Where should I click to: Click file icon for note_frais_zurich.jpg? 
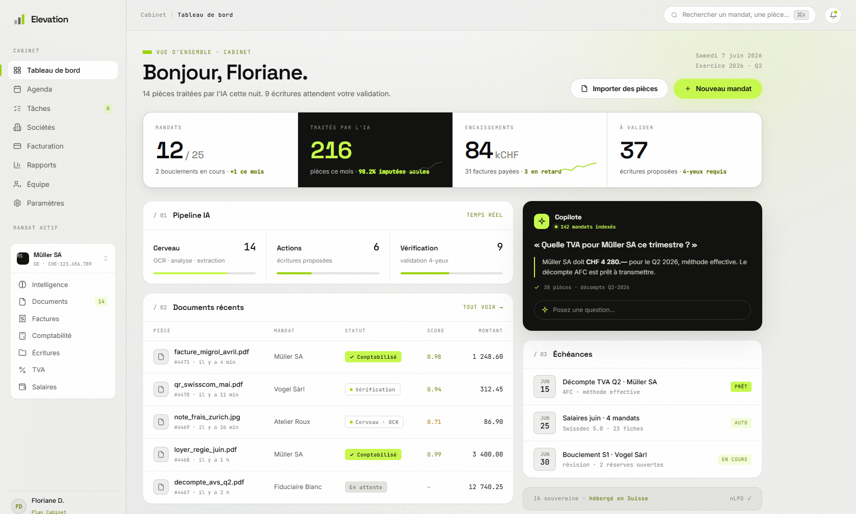pos(161,422)
